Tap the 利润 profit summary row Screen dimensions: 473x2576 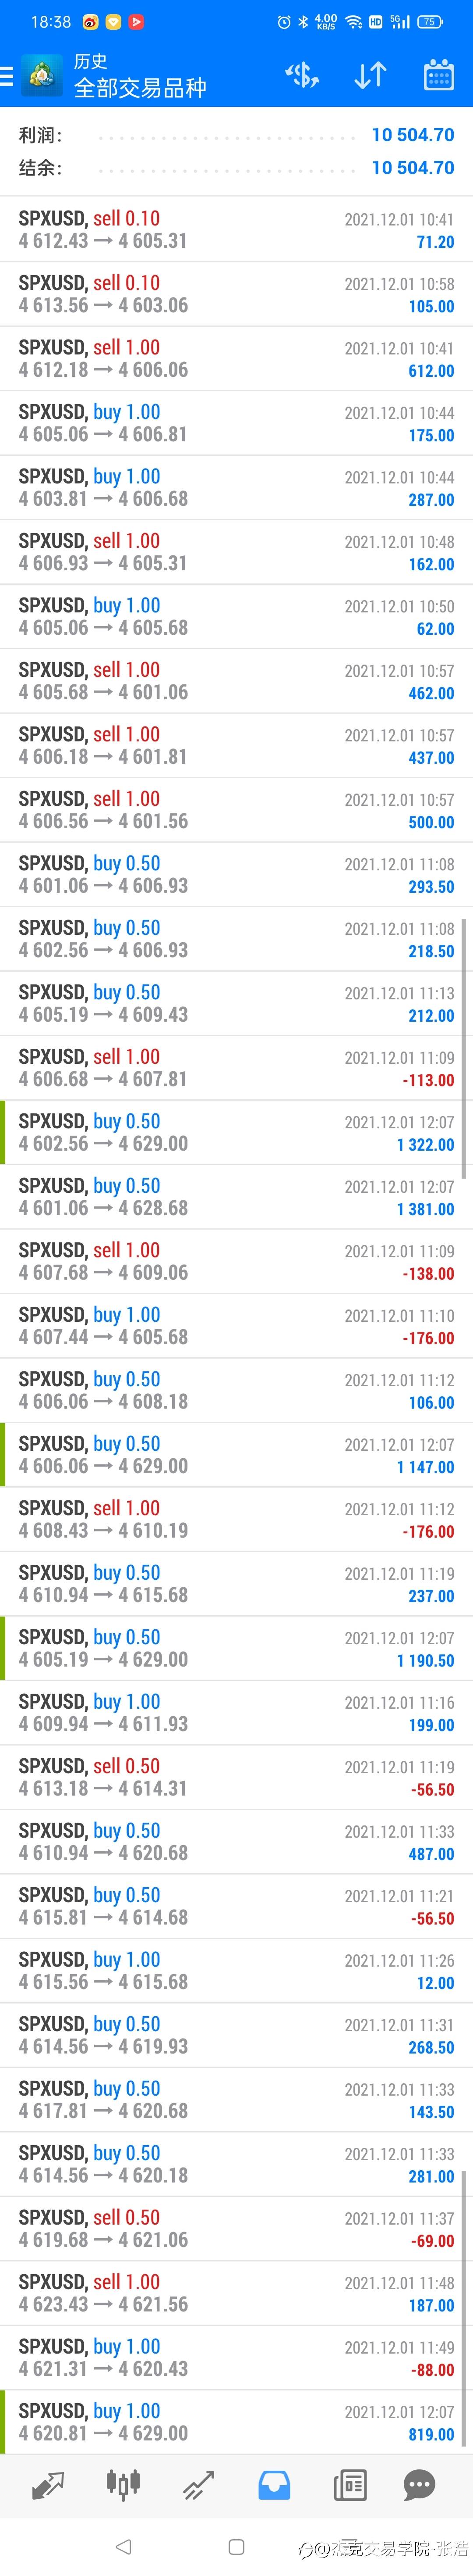point(236,135)
